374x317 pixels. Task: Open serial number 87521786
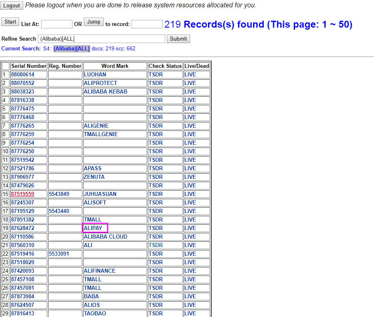click(x=23, y=169)
